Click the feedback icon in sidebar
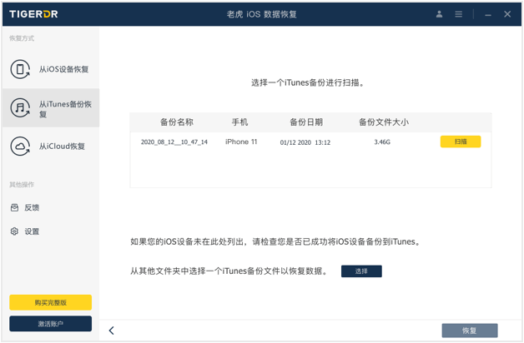Image resolution: width=524 pixels, height=343 pixels. point(14,207)
